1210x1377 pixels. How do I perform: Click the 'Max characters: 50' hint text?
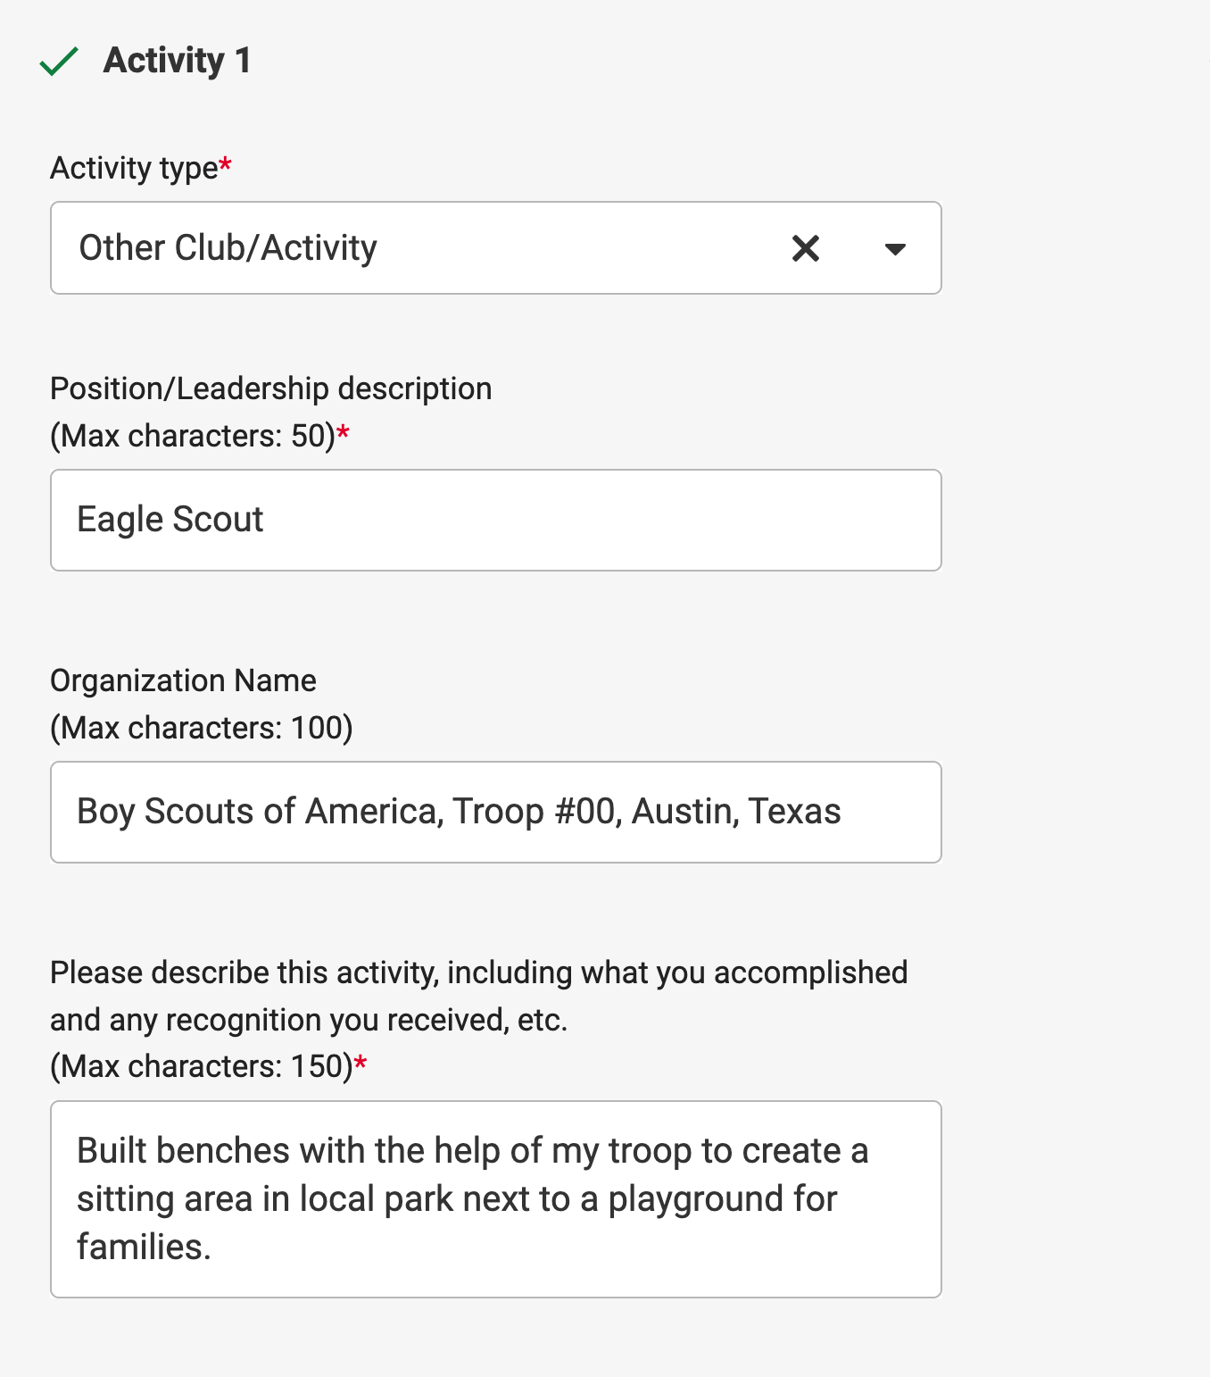tap(192, 436)
